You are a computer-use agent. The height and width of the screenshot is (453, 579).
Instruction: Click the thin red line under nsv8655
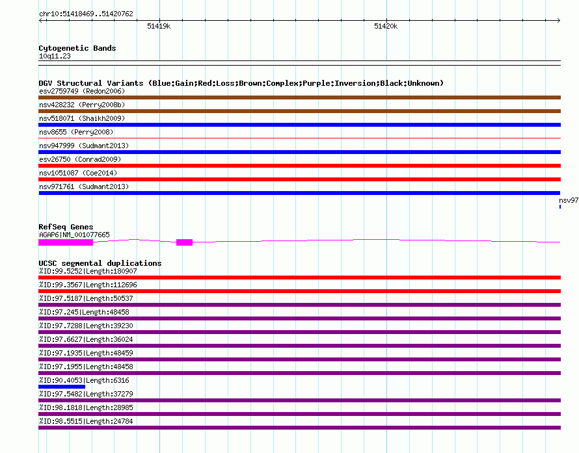(299, 138)
